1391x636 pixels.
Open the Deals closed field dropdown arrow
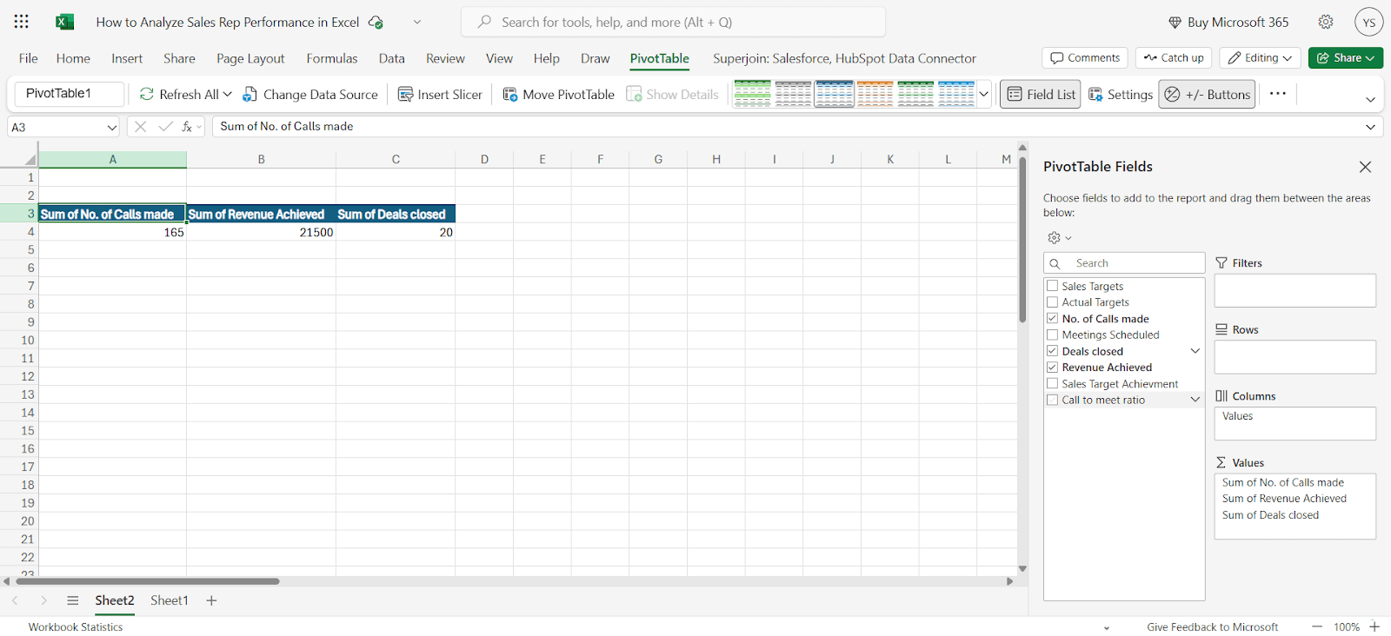(1195, 351)
